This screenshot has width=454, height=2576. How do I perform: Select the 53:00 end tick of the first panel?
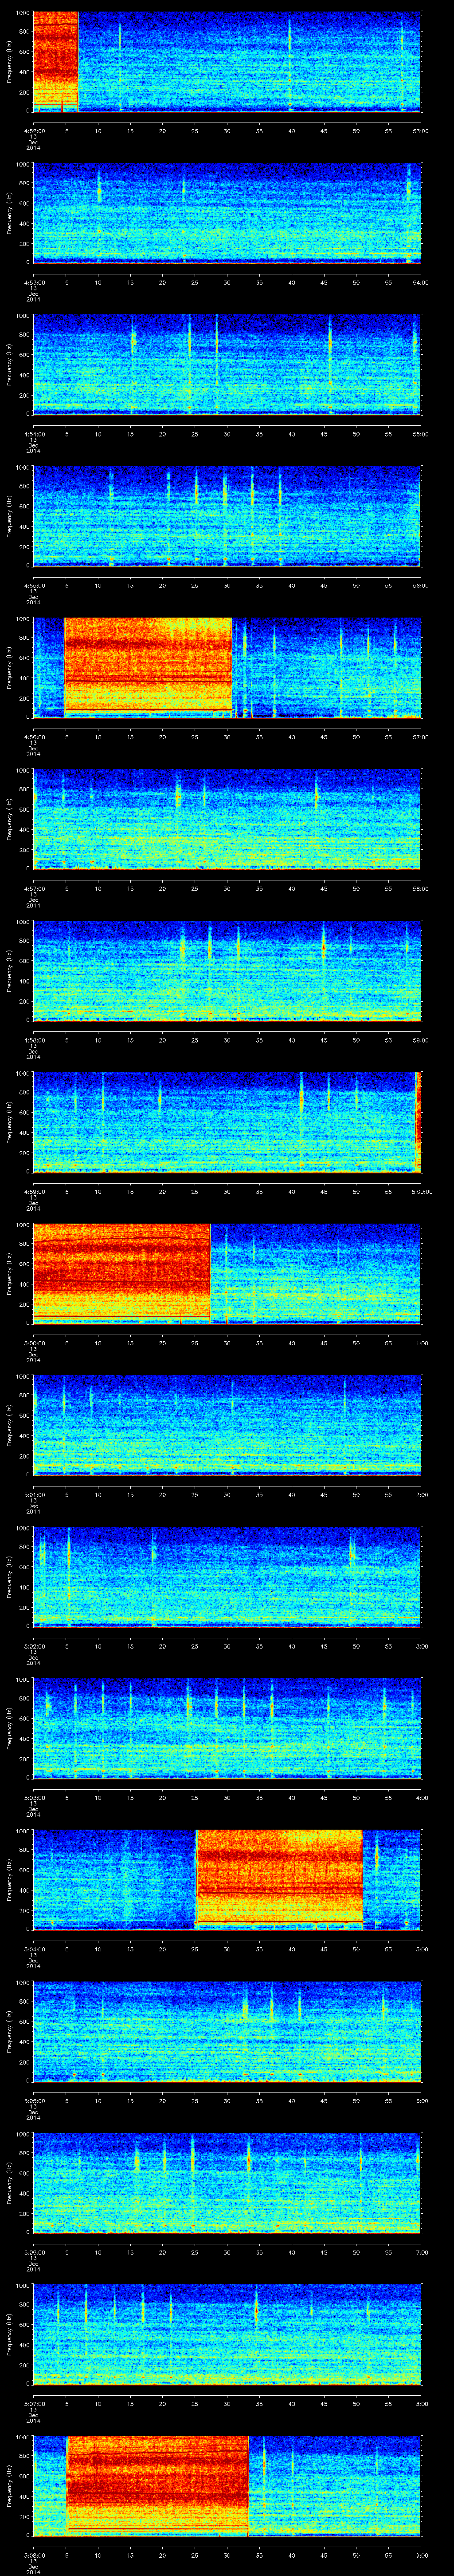click(420, 130)
